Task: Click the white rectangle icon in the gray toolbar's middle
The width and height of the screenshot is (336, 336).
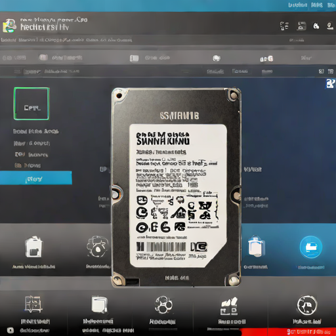Action: click(x=134, y=58)
